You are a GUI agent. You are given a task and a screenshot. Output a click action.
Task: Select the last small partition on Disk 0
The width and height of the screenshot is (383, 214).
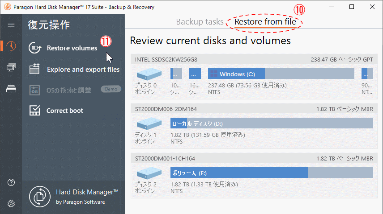pyautogui.click(x=367, y=74)
